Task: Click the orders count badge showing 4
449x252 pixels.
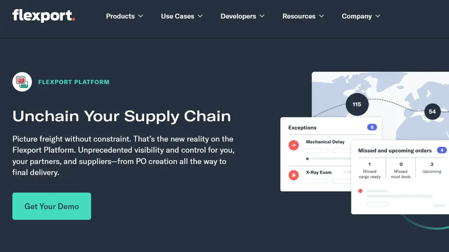Action: coord(442,150)
